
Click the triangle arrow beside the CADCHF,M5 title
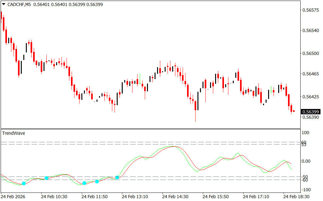(x=3, y=4)
